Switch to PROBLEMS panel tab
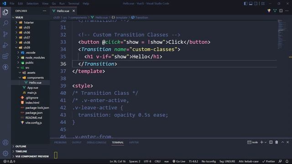The width and height of the screenshot is (292, 164). pos(60,143)
